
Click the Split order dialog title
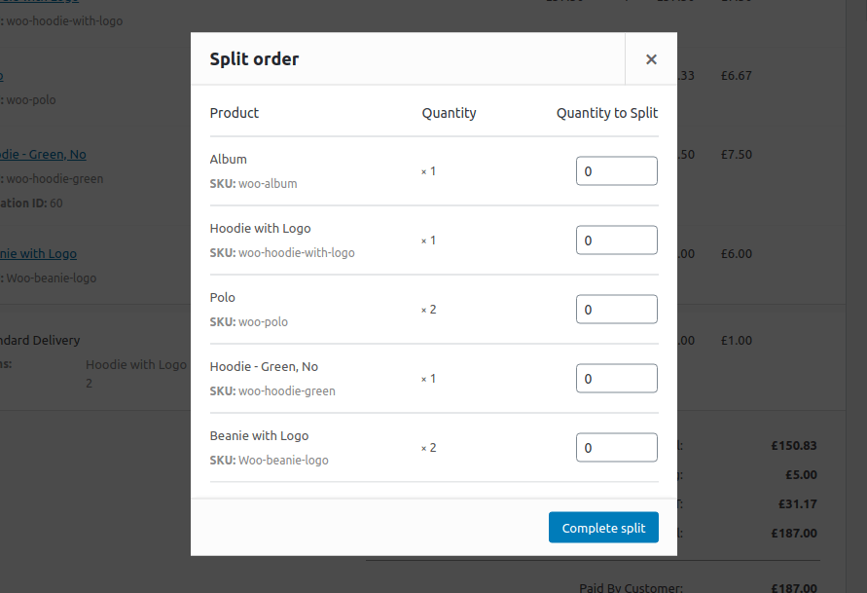pyautogui.click(x=254, y=58)
